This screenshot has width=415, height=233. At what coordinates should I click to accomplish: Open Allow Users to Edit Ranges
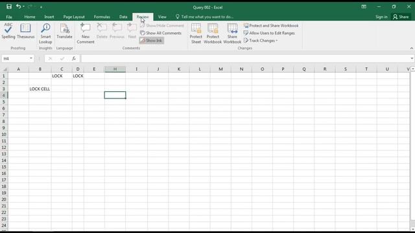269,33
